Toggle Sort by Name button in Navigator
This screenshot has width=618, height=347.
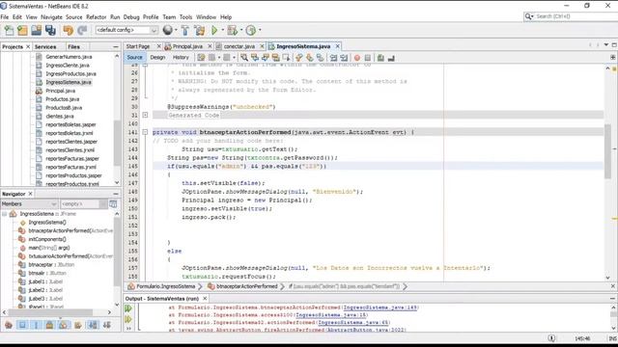(93, 325)
